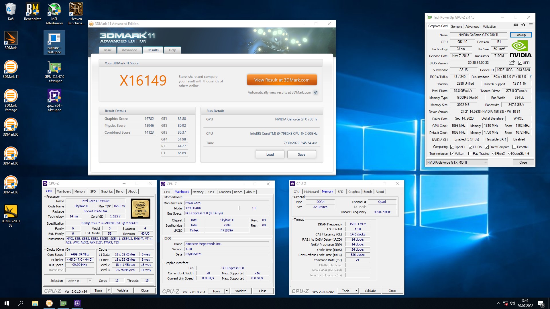This screenshot has width=550, height=309.
Task: Open the BenchMate desktop icon
Action: click(x=33, y=11)
